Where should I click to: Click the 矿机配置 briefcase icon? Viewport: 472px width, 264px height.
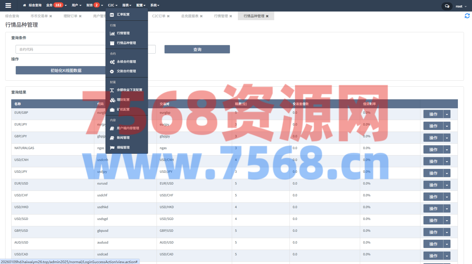pyautogui.click(x=112, y=110)
